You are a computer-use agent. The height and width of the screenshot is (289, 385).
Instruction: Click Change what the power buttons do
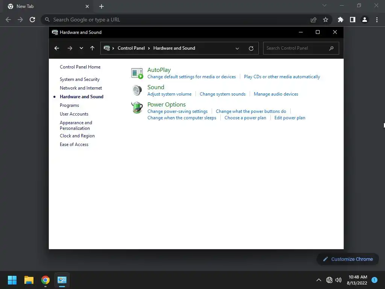[x=251, y=111]
